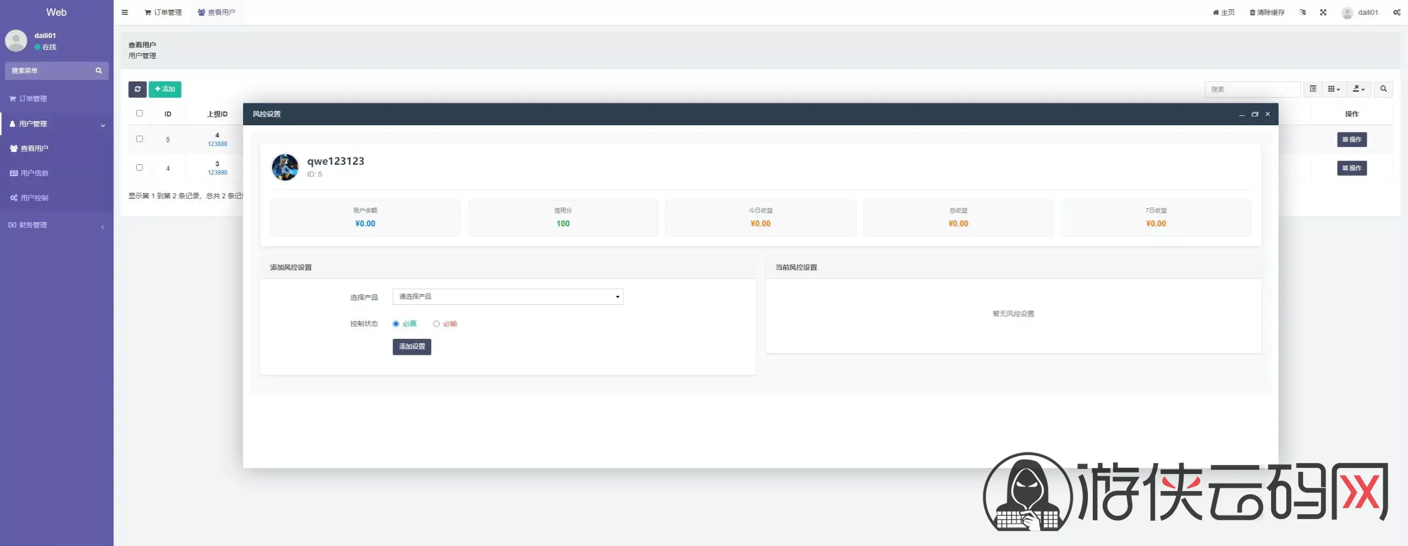
Task: Open 用户信息 in the sidebar
Action: coord(34,173)
